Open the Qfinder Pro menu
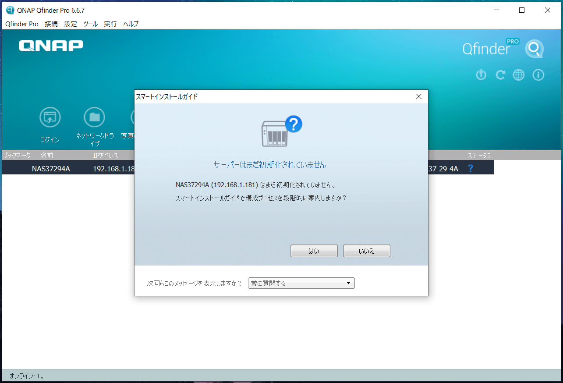 pyautogui.click(x=22, y=24)
